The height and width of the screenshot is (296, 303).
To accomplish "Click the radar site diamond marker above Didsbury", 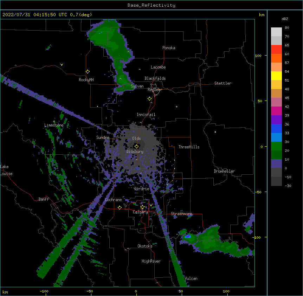I will point(136,146).
